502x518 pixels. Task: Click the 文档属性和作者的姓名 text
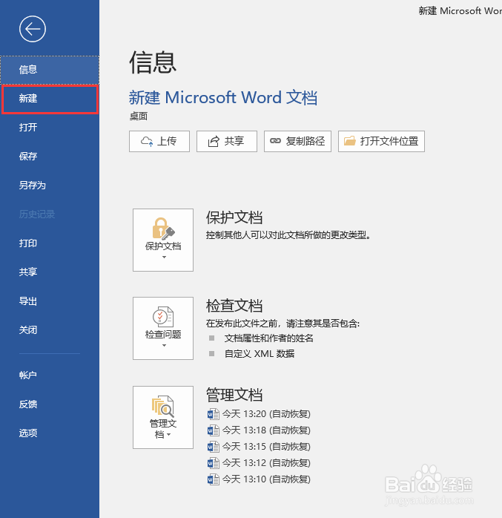click(268, 338)
